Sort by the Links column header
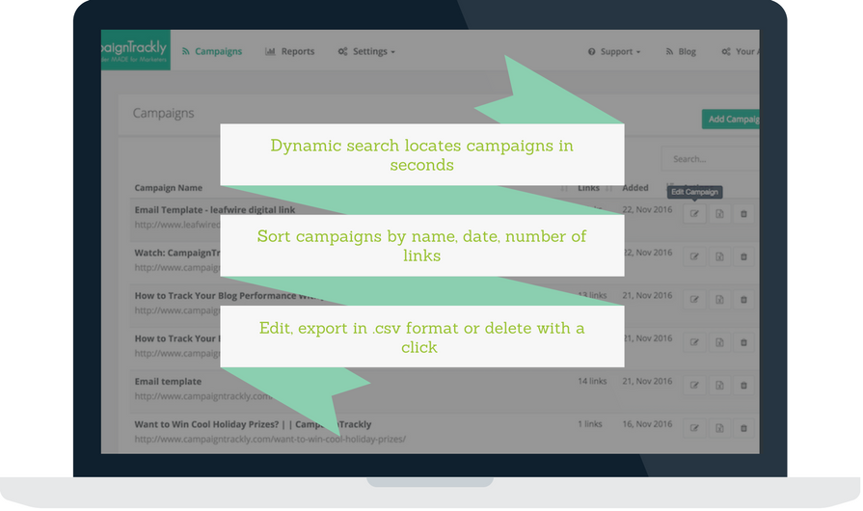Viewport: 863px width, 511px height. point(588,188)
